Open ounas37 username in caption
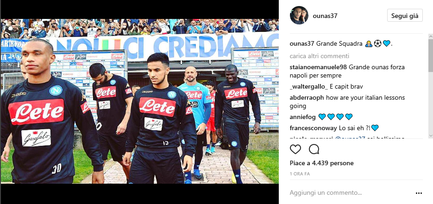This screenshot has height=204, width=433. (x=302, y=43)
